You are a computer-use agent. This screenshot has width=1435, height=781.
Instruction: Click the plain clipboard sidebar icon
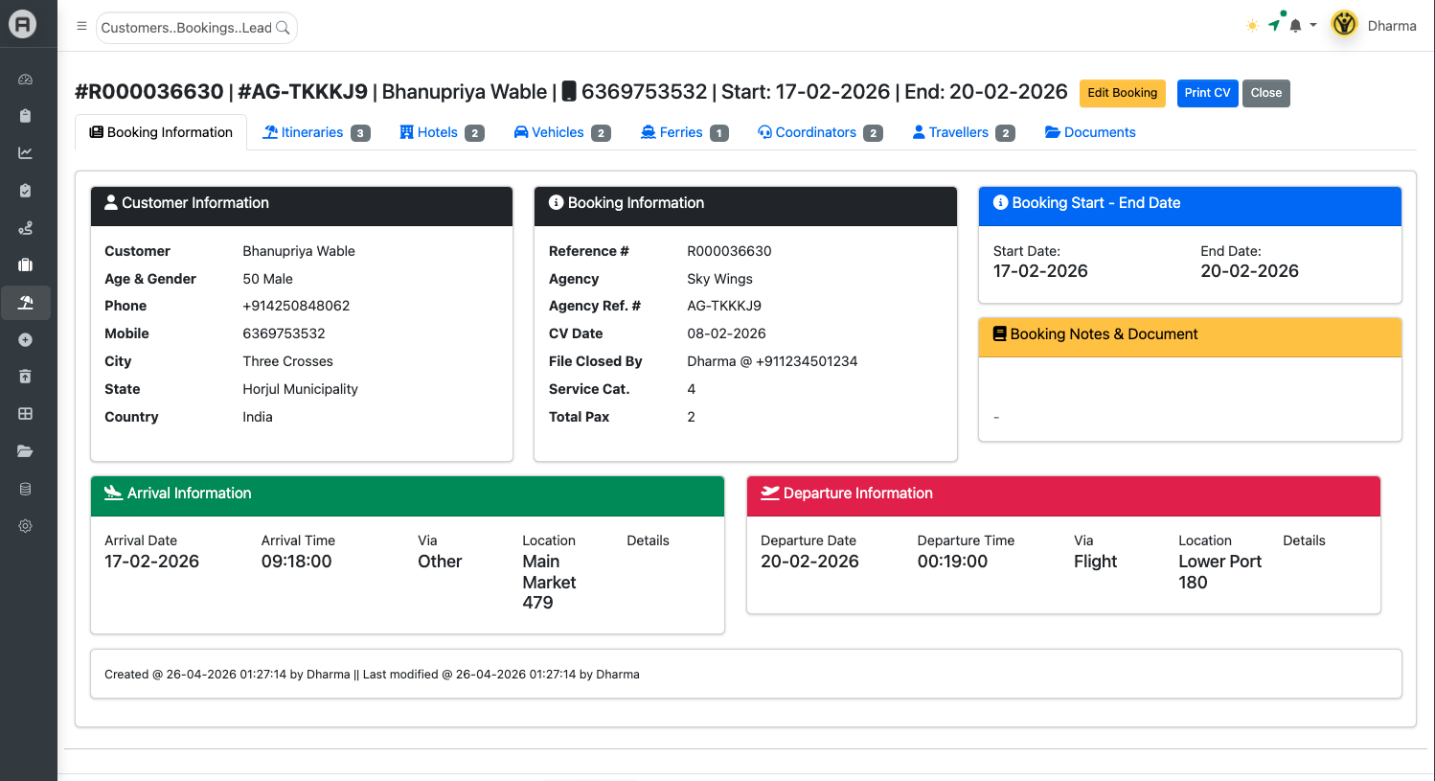(26, 116)
